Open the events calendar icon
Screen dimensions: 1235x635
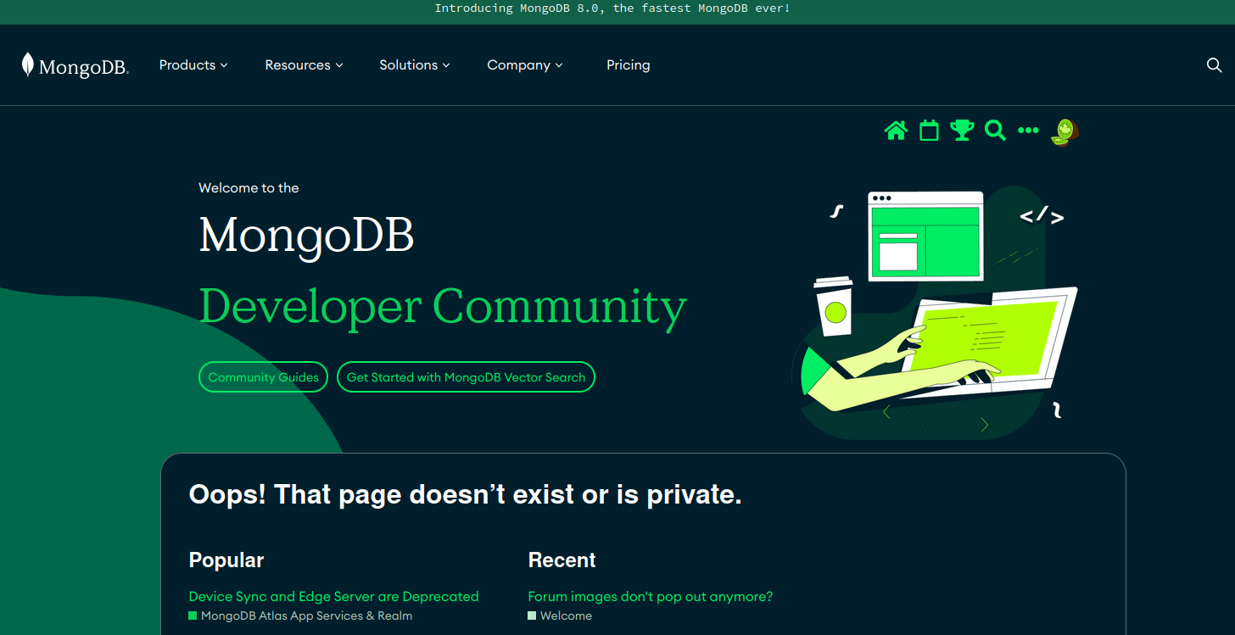click(929, 131)
